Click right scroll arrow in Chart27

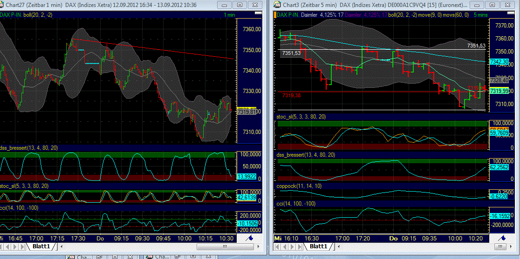[x=258, y=247]
